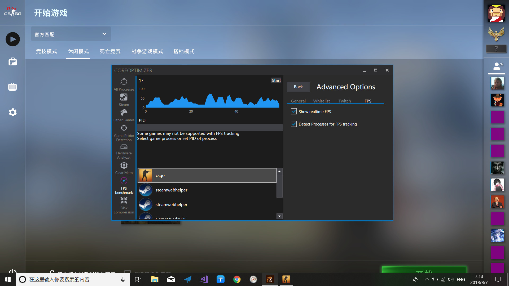
Task: Open friends list icon showing 76
Action: pos(497,66)
